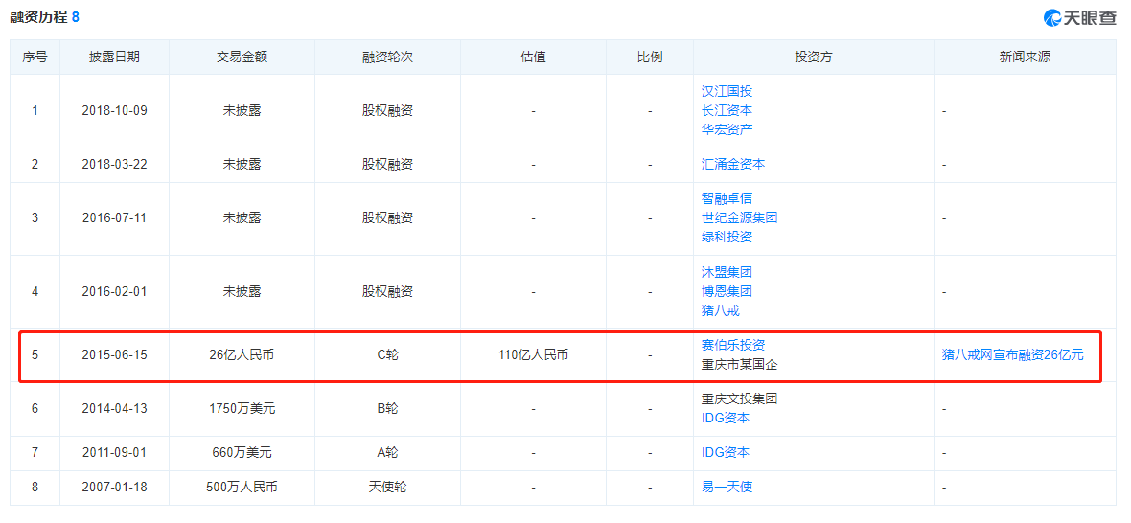The height and width of the screenshot is (523, 1131).
Task: Open 易一天使 investor link
Action: (727, 488)
